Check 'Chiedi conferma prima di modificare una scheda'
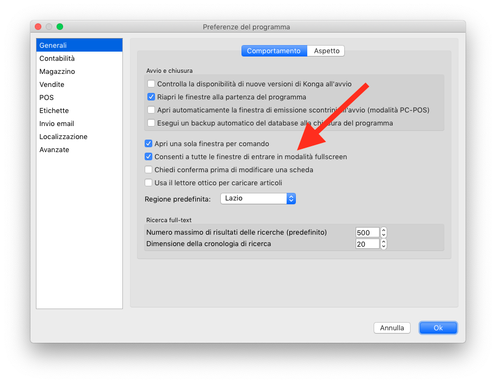Screen dimensions: 496x383 148,170
